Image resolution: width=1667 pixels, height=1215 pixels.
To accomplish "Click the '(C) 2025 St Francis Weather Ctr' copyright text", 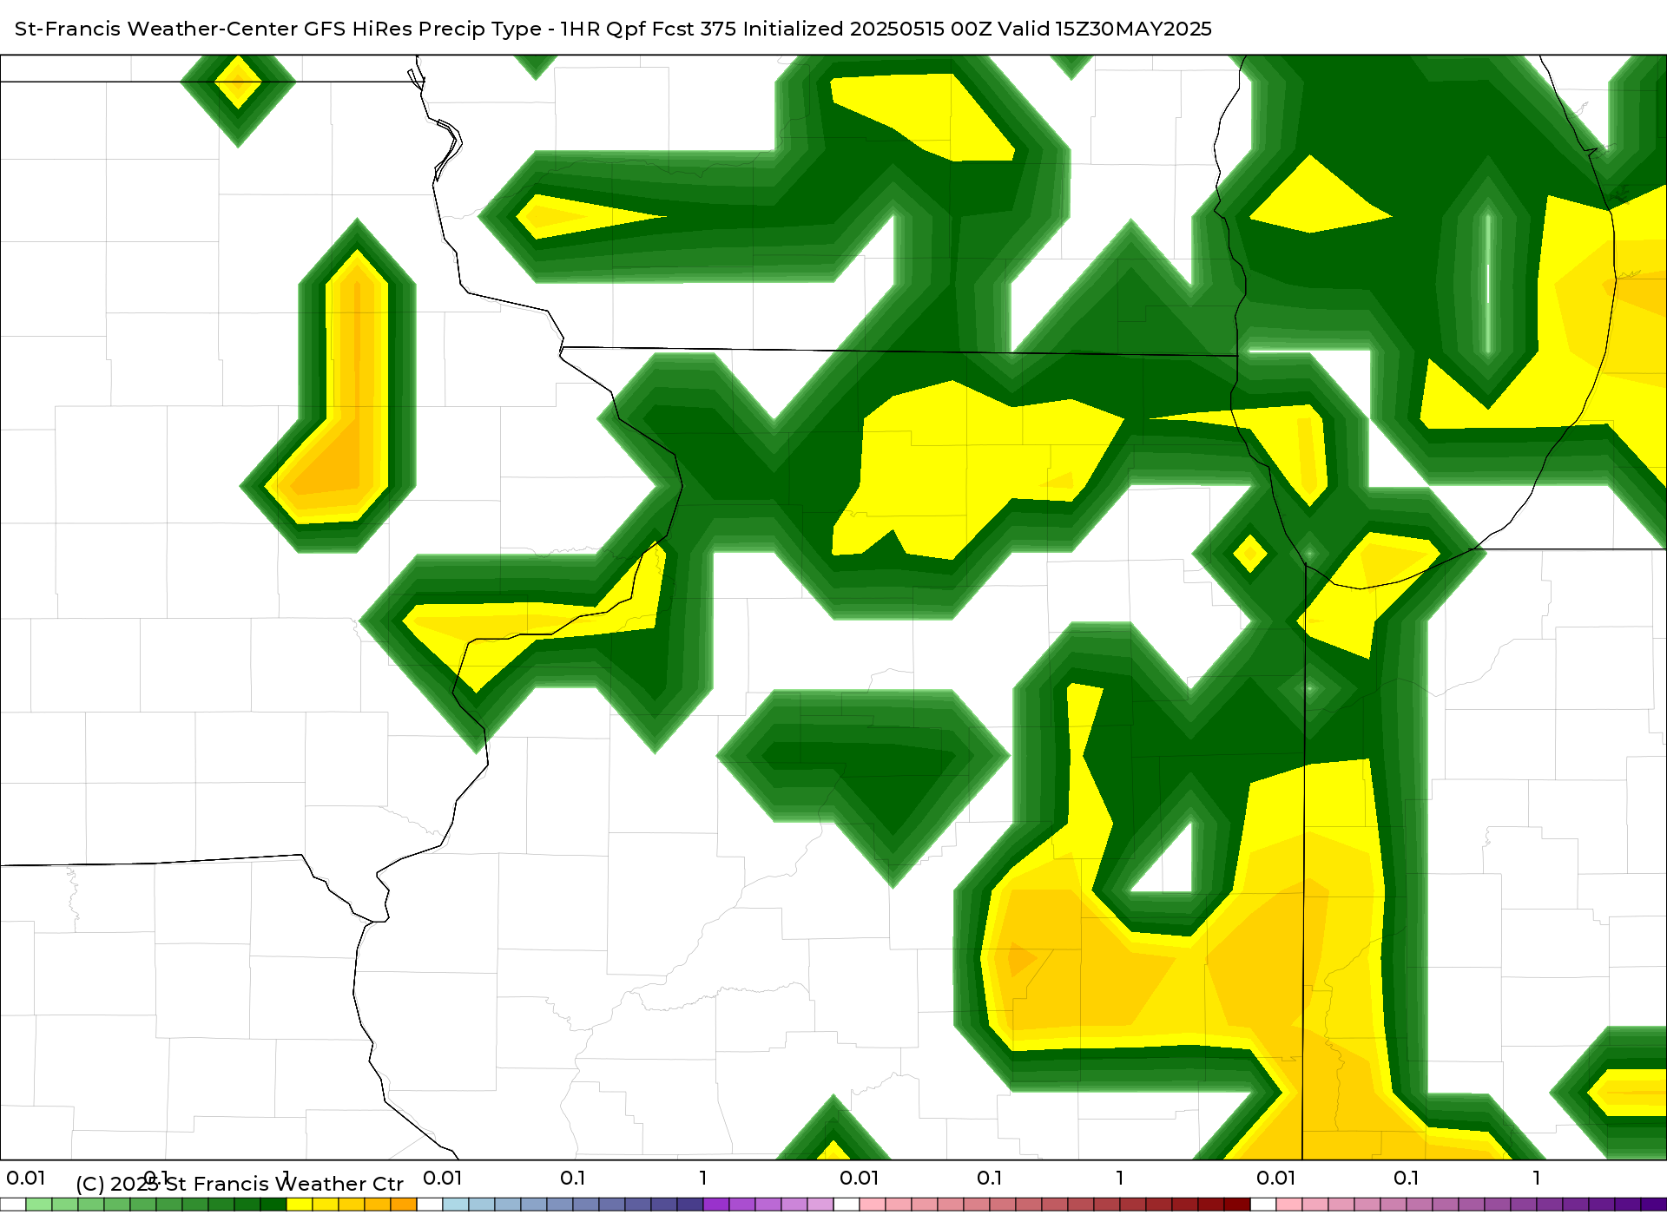I will click(240, 1184).
